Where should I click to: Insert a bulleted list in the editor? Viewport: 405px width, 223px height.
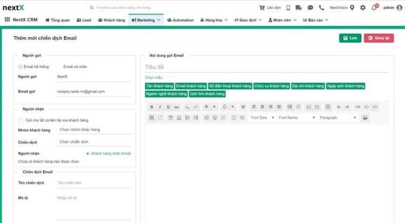317,107
